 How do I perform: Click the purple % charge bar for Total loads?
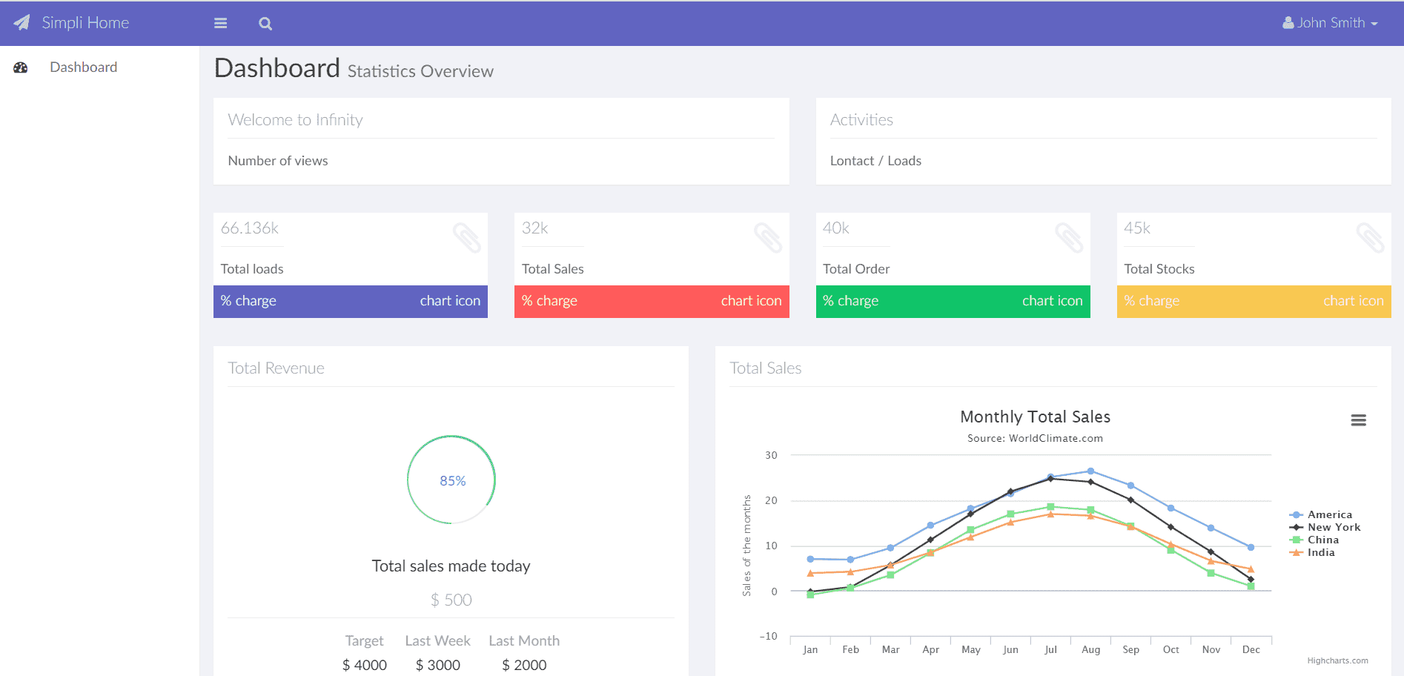[x=351, y=301]
